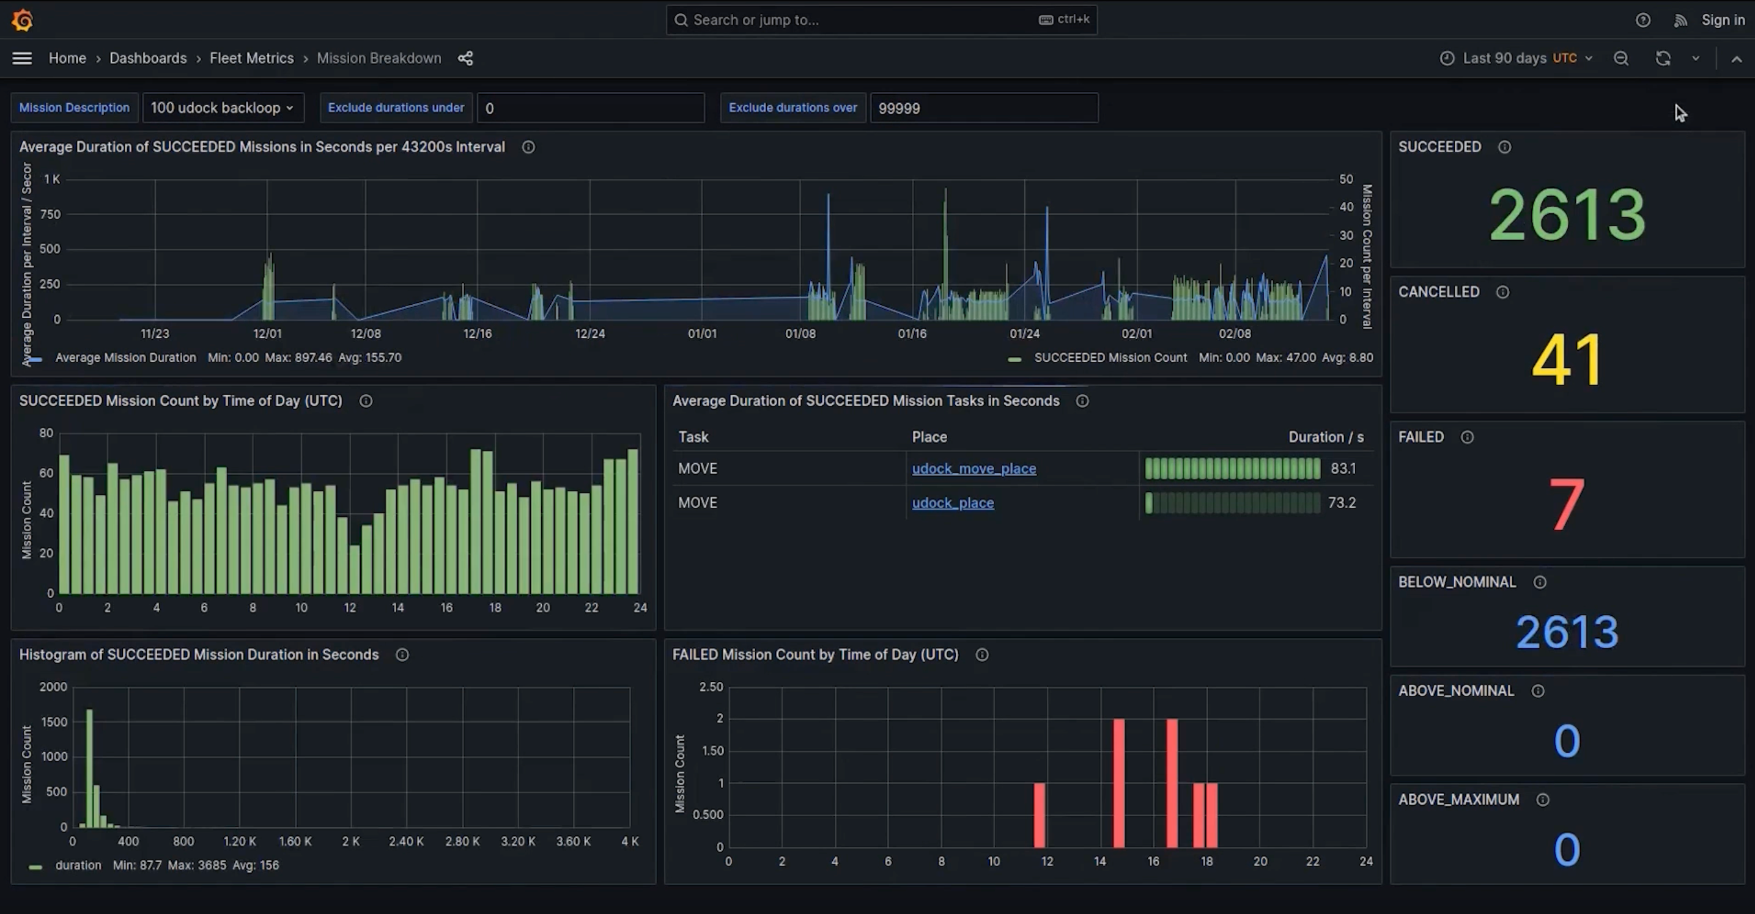The height and width of the screenshot is (914, 1755).
Task: Open the news feed RSS icon
Action: click(1681, 20)
